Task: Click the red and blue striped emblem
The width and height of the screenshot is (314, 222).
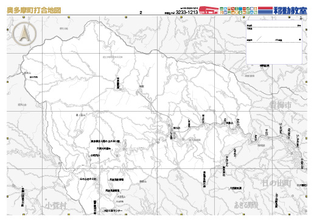Action: 265,10
